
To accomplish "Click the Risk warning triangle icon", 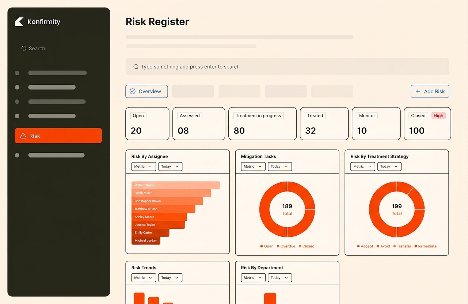I will (23, 136).
